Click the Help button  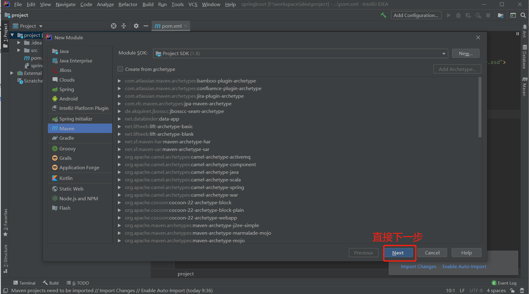[x=466, y=253]
